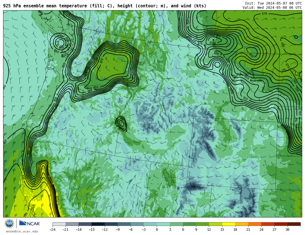Image resolution: width=305 pixels, height=235 pixels.
Task: Pick the orange 21 to 24 colorbar segment
Action: (255, 224)
